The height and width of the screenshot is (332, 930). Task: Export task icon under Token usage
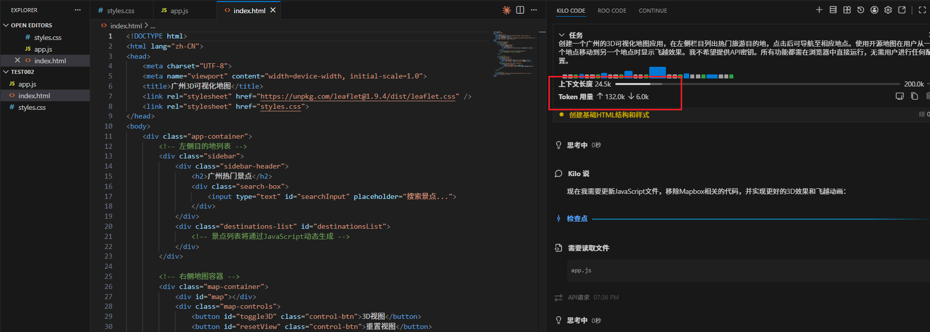tap(900, 96)
